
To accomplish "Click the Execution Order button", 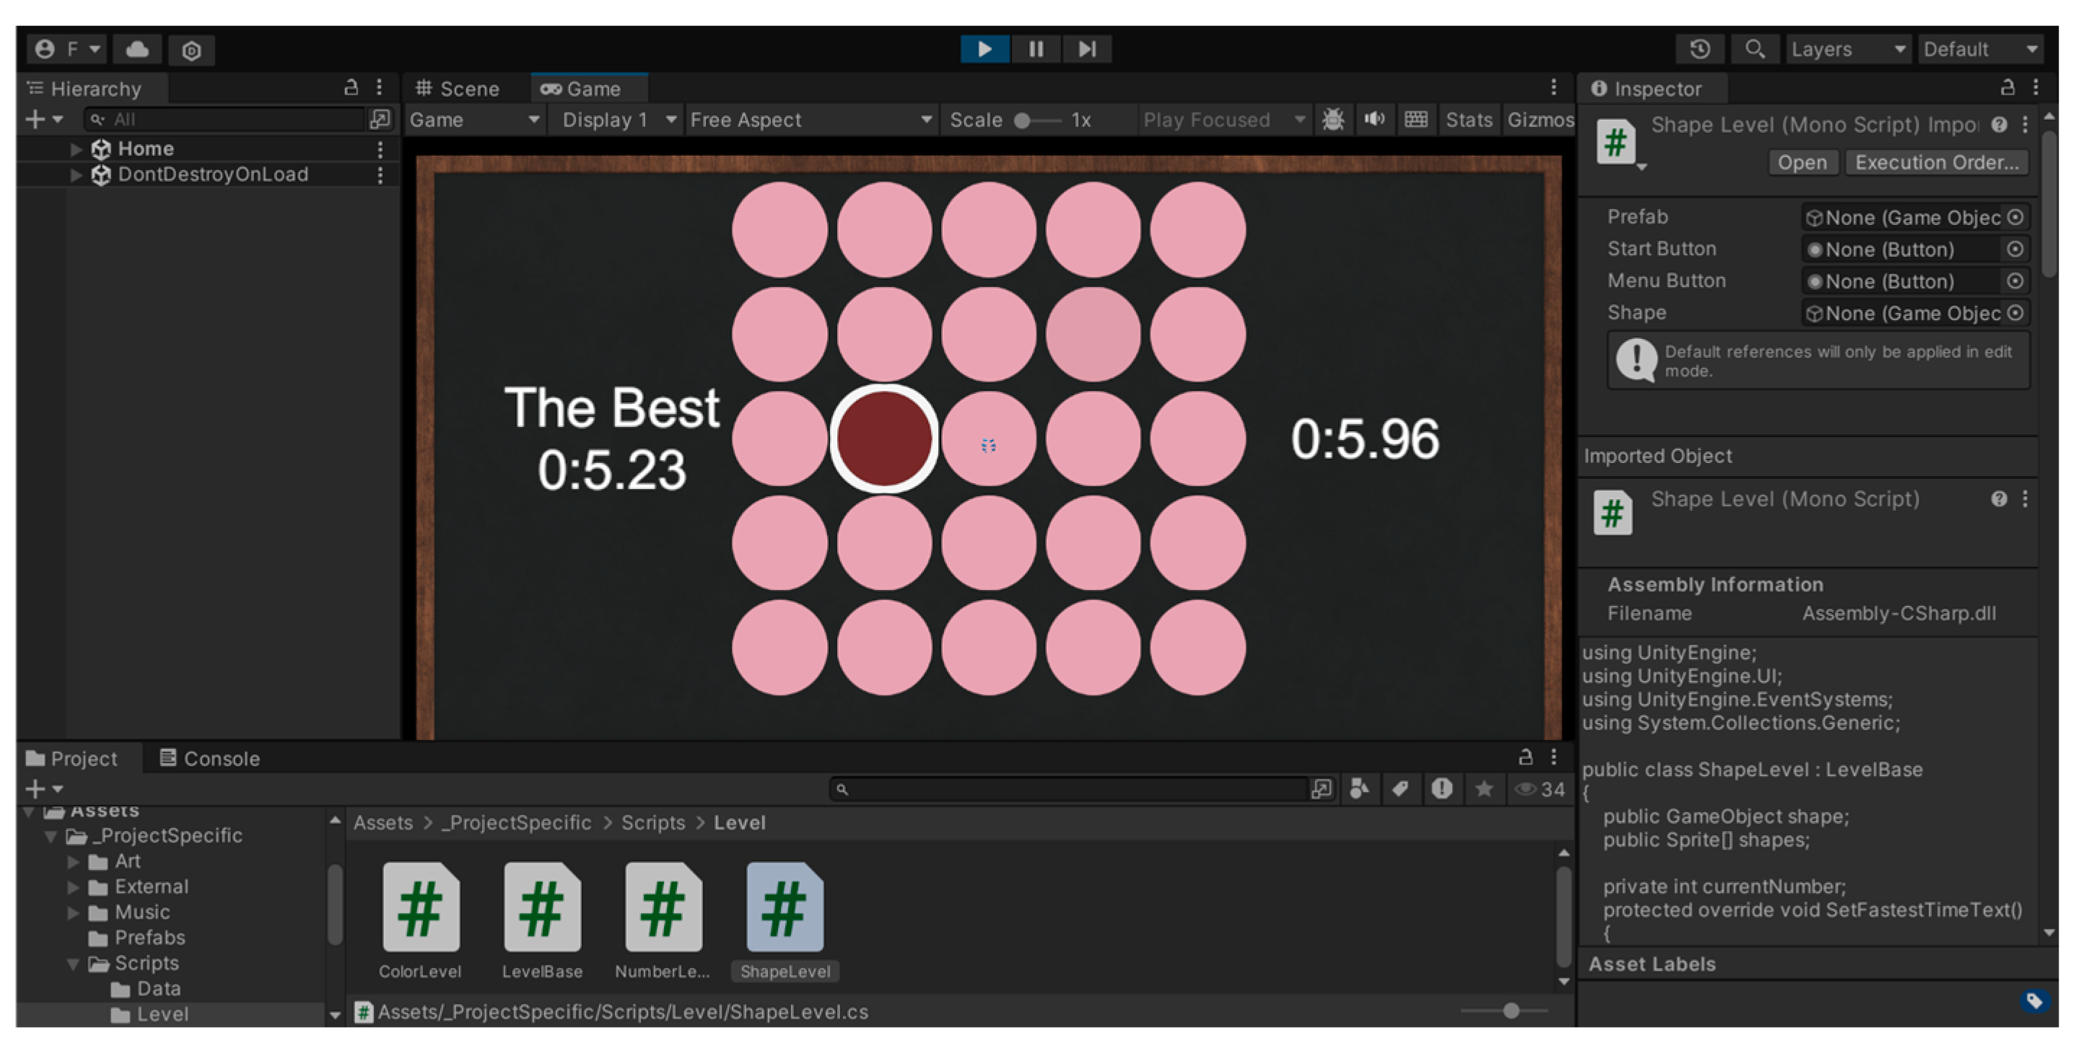I will 1936,162.
